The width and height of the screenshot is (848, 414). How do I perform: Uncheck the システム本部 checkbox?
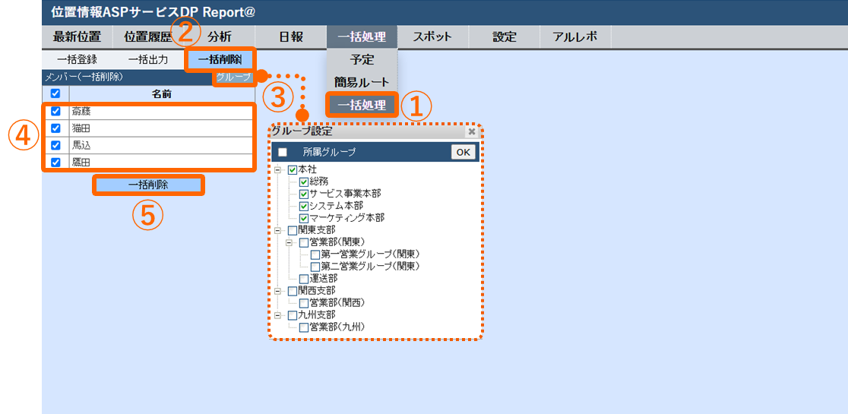tap(304, 207)
